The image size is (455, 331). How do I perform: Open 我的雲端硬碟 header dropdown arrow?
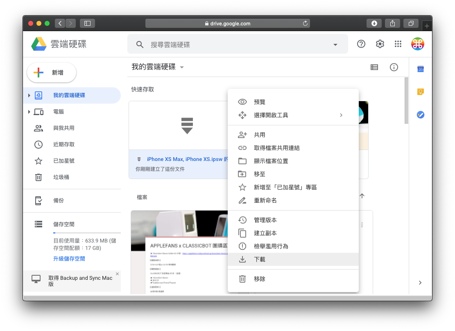tap(182, 67)
